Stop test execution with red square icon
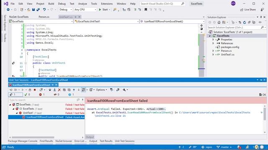This screenshot has height=150, width=268. tap(35, 90)
